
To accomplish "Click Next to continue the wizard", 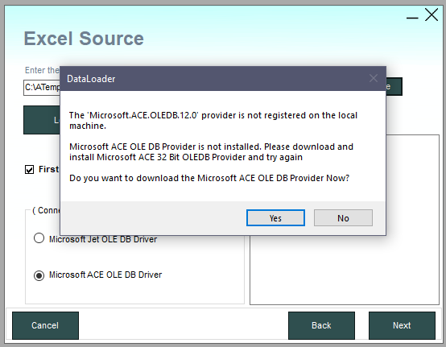I will (402, 325).
